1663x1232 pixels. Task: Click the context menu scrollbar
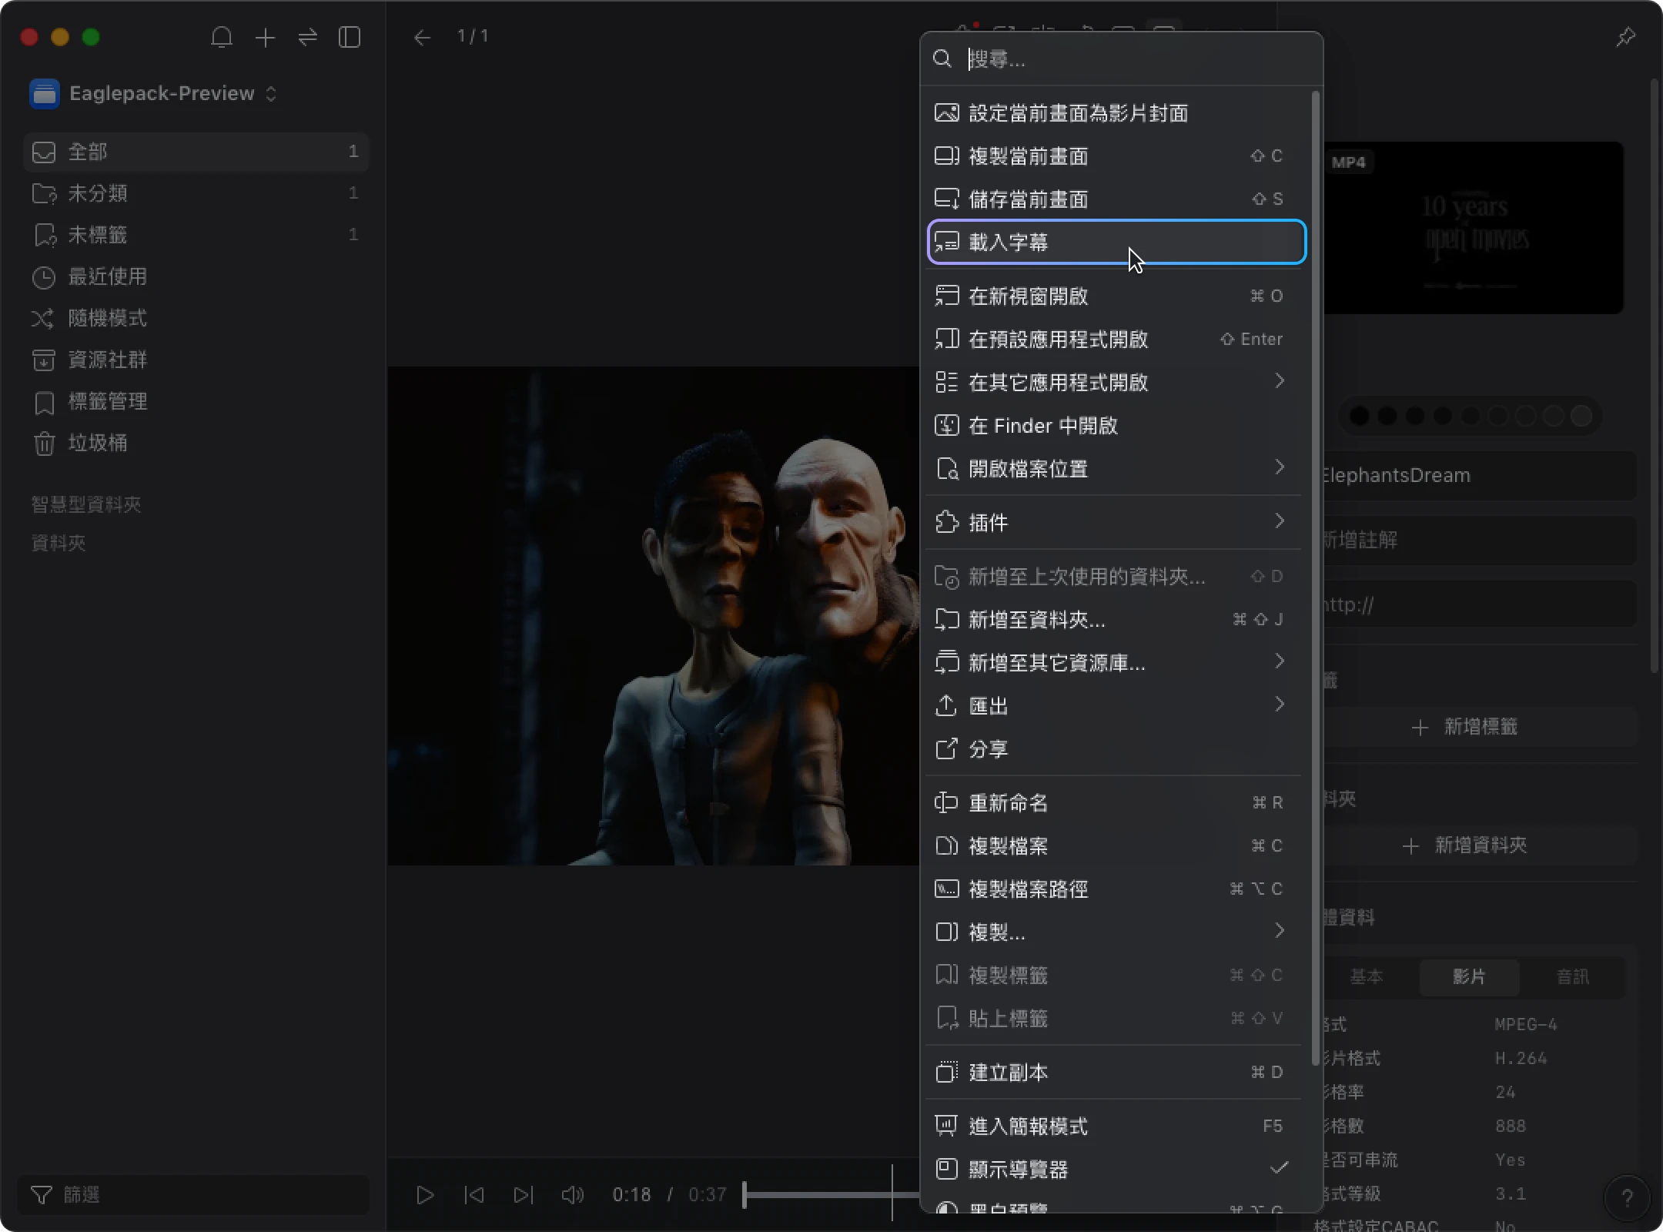pos(1315,577)
